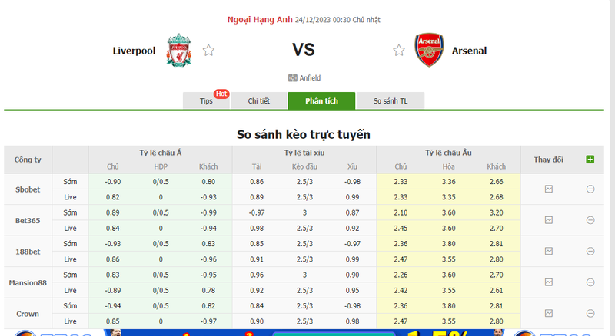The image size is (615, 336).
Task: Select the Phân tích tab
Action: coord(321,101)
